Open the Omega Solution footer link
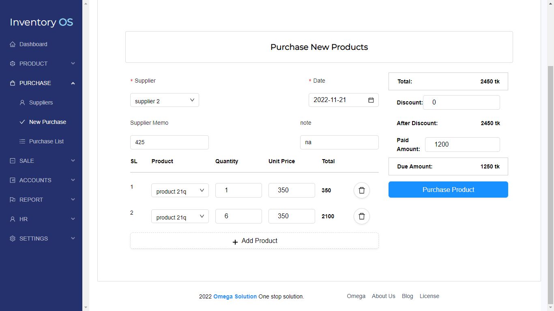Image resolution: width=554 pixels, height=311 pixels. pyautogui.click(x=235, y=296)
